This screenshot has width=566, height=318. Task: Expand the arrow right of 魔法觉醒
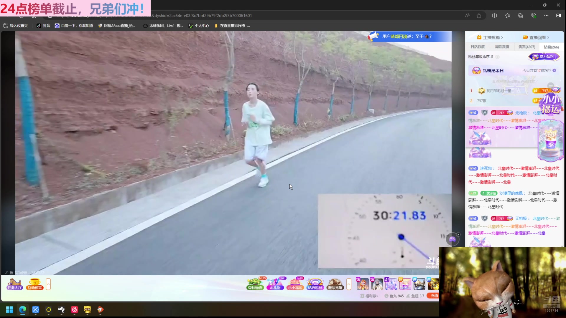click(349, 284)
